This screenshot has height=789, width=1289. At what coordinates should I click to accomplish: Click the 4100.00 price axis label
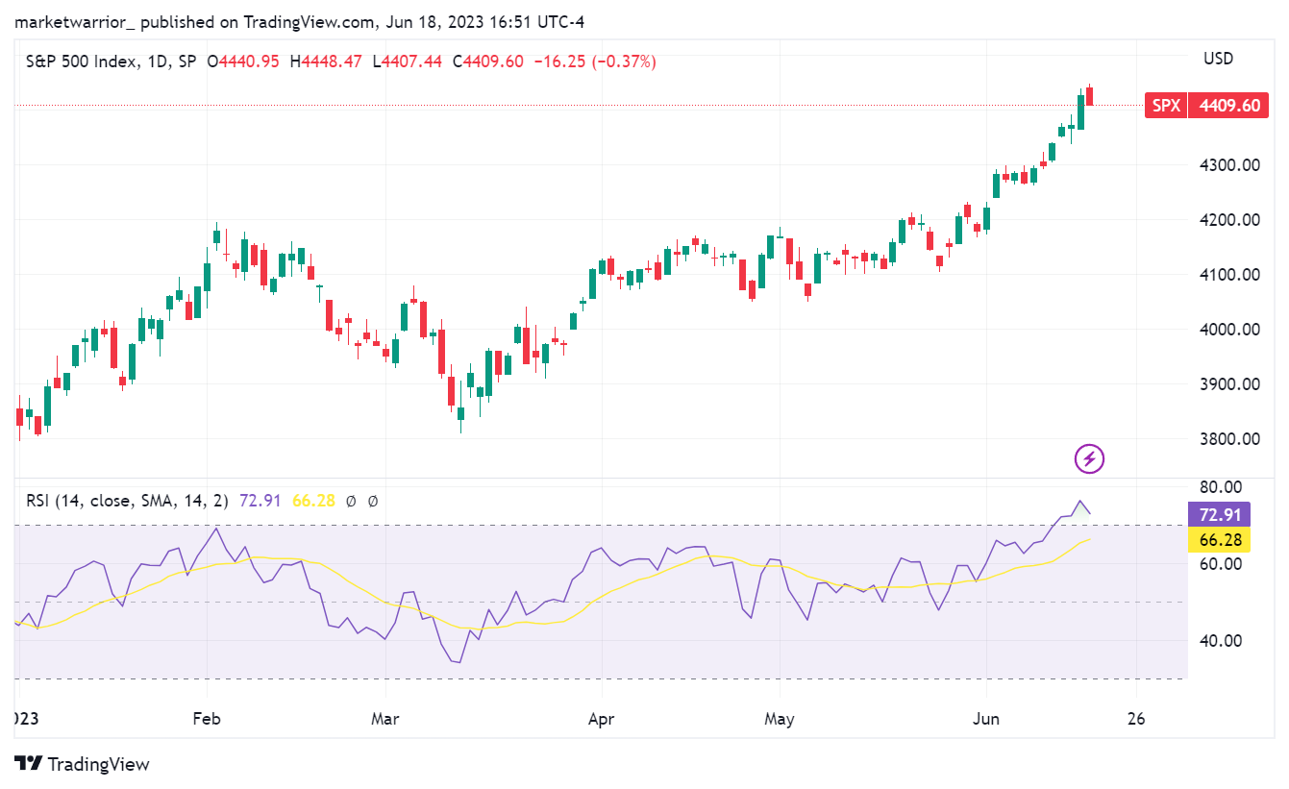pos(1229,275)
